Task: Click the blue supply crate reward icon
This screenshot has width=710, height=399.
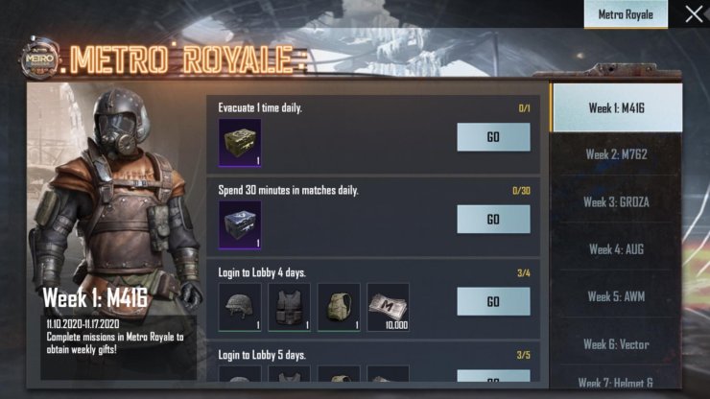Action: [x=240, y=225]
